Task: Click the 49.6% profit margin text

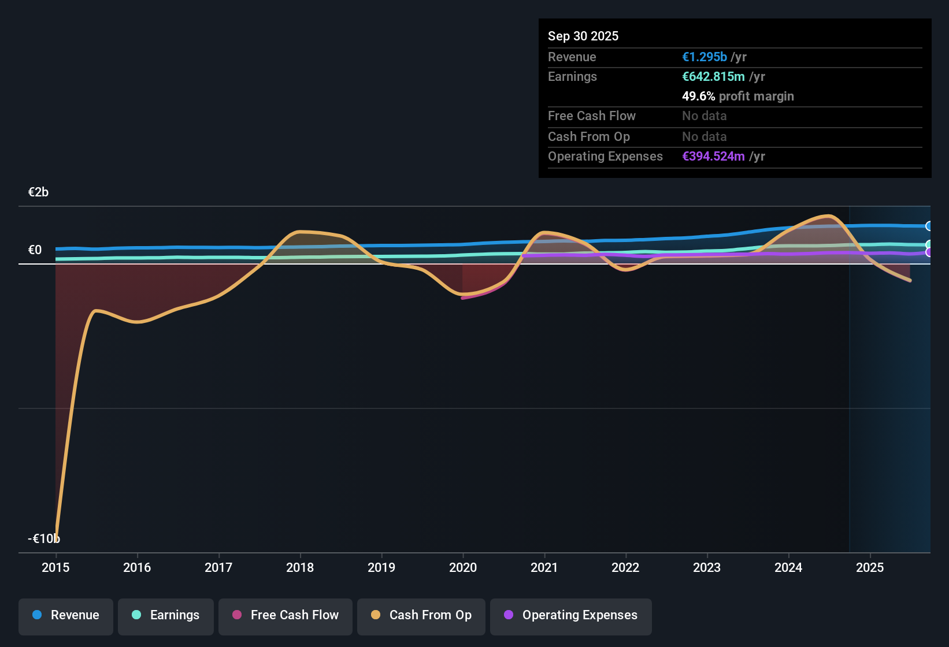Action: [x=738, y=96]
